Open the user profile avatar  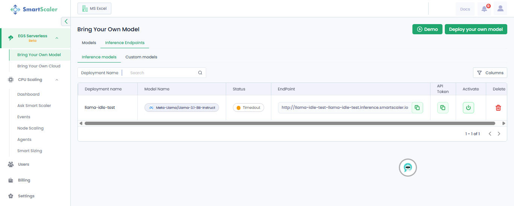coord(500,9)
